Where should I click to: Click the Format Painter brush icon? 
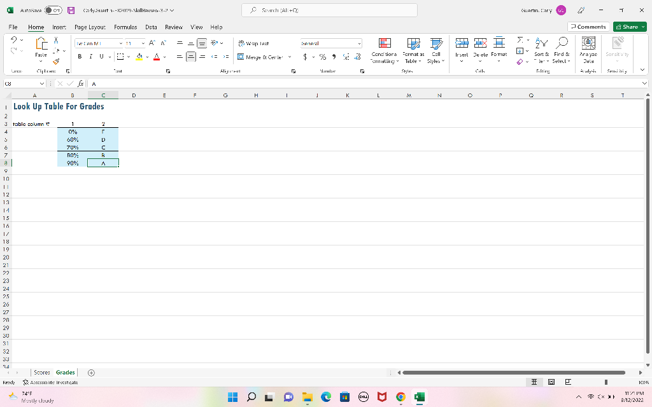pos(56,62)
